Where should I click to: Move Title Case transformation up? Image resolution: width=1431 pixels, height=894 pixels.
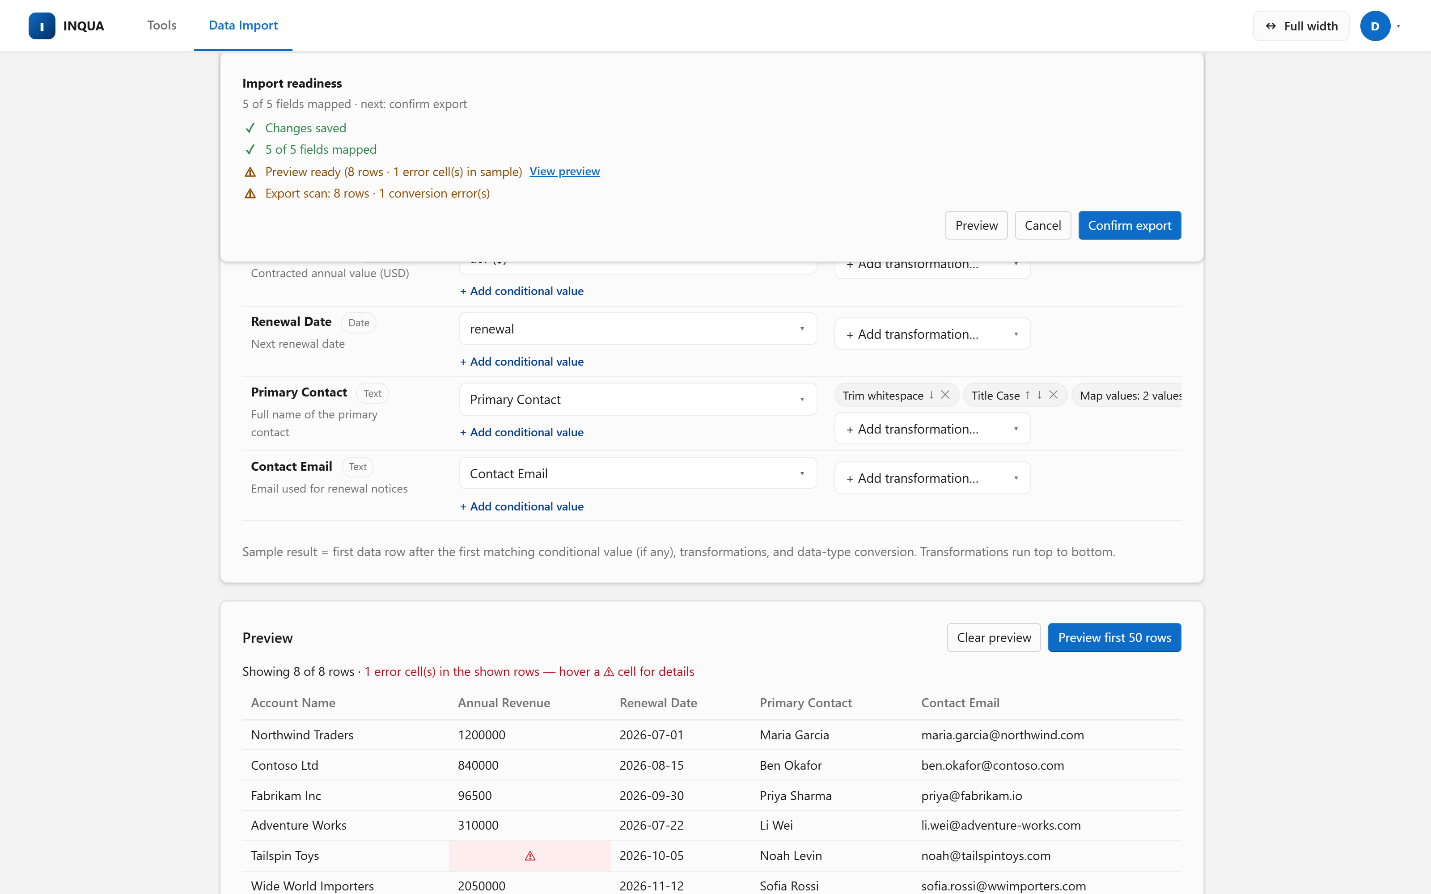tap(1028, 395)
